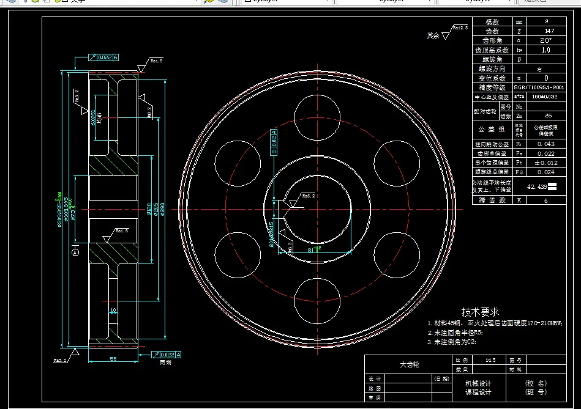Select the 精度等级 row label
Viewport: 581px width, 409px height.
(492, 87)
